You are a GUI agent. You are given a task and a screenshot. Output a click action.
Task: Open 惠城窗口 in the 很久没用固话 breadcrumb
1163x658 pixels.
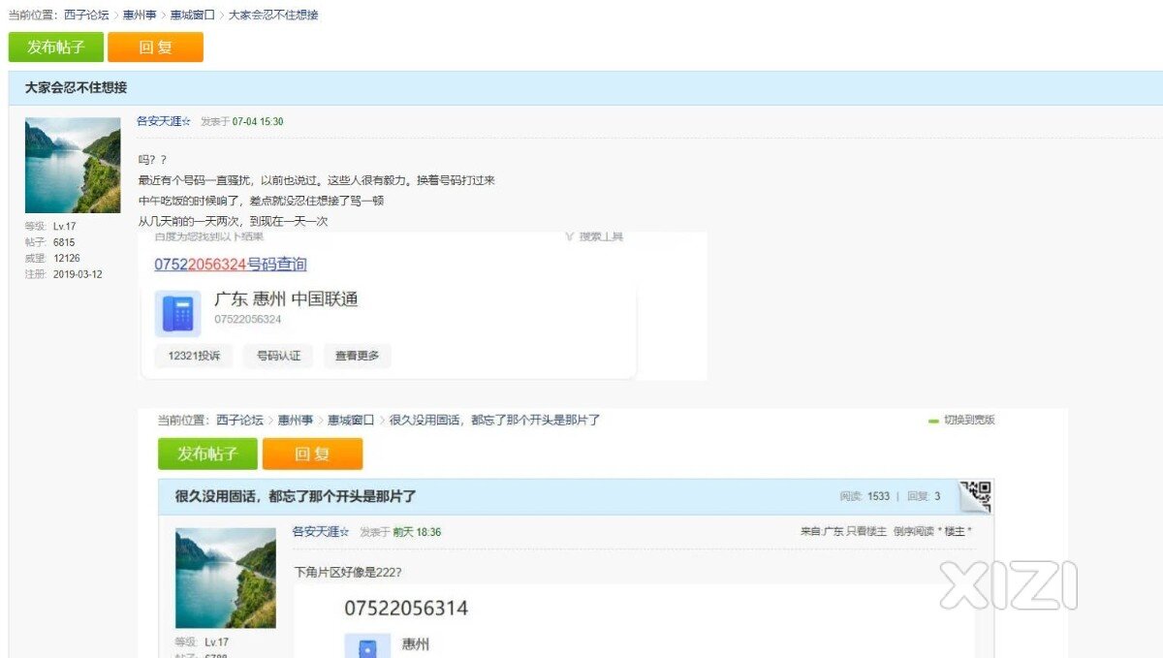[x=350, y=420]
